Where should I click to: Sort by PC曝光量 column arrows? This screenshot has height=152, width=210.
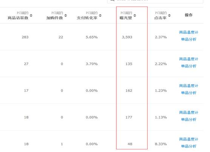135,15
